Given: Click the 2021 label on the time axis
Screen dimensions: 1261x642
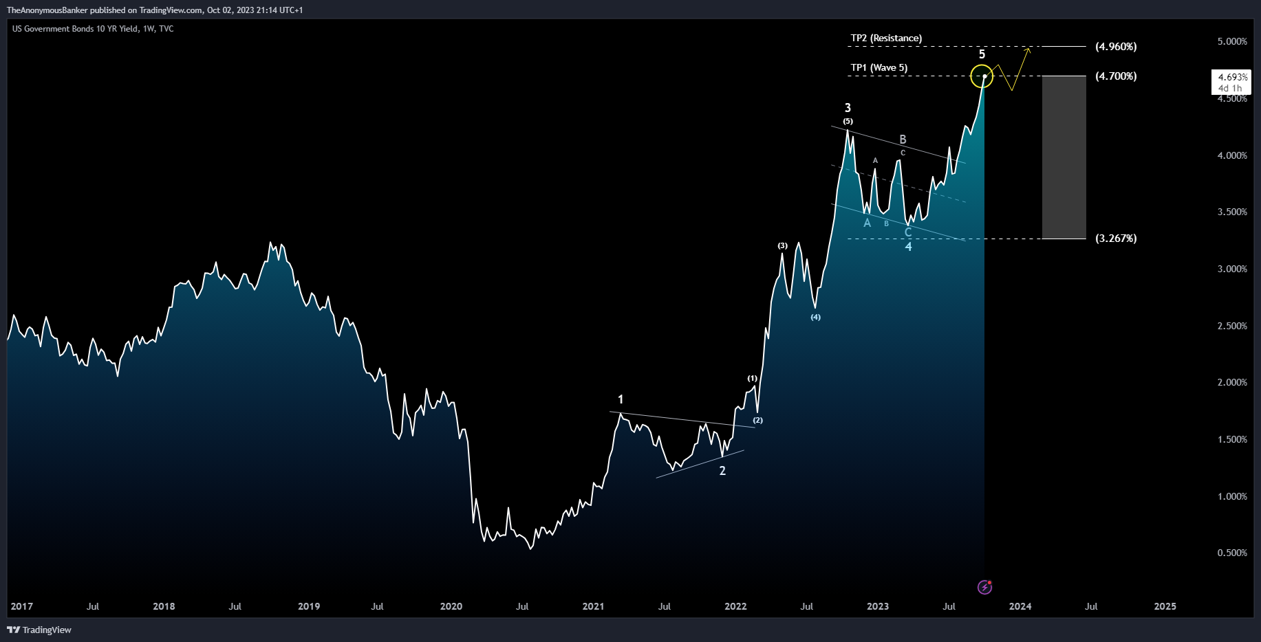Looking at the screenshot, I should [593, 606].
